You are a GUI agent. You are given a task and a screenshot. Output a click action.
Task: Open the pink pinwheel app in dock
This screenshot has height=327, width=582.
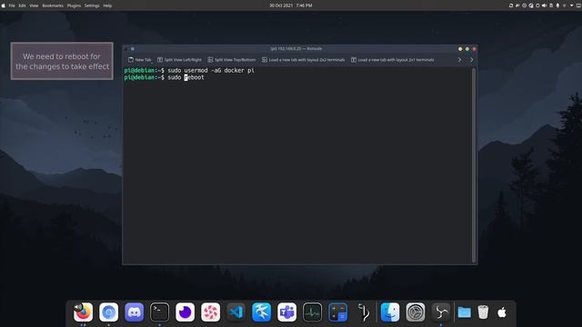210,312
